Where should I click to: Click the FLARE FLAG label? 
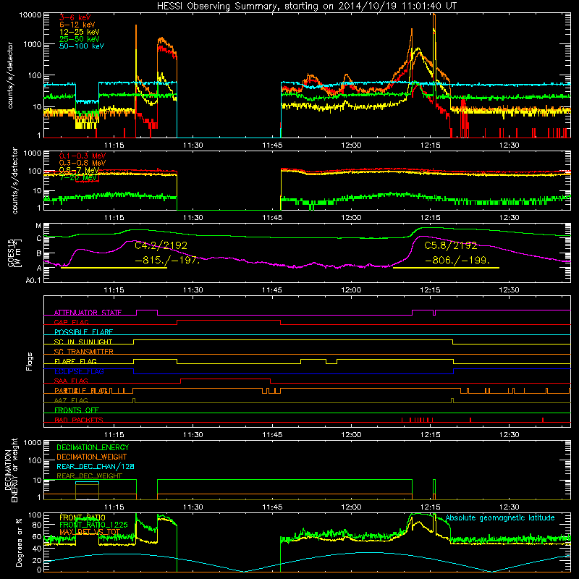pyautogui.click(x=75, y=361)
